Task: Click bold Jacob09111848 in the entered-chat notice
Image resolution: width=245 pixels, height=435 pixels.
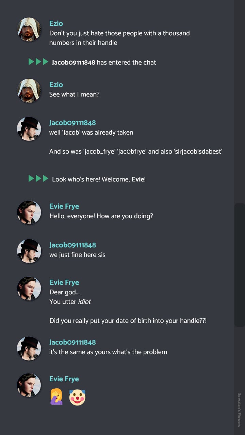Action: (x=73, y=63)
